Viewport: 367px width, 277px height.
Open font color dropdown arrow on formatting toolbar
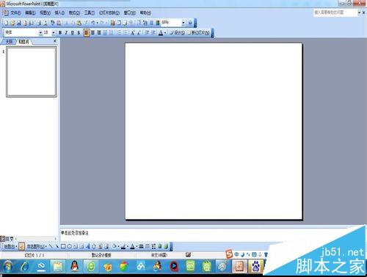tap(165, 33)
